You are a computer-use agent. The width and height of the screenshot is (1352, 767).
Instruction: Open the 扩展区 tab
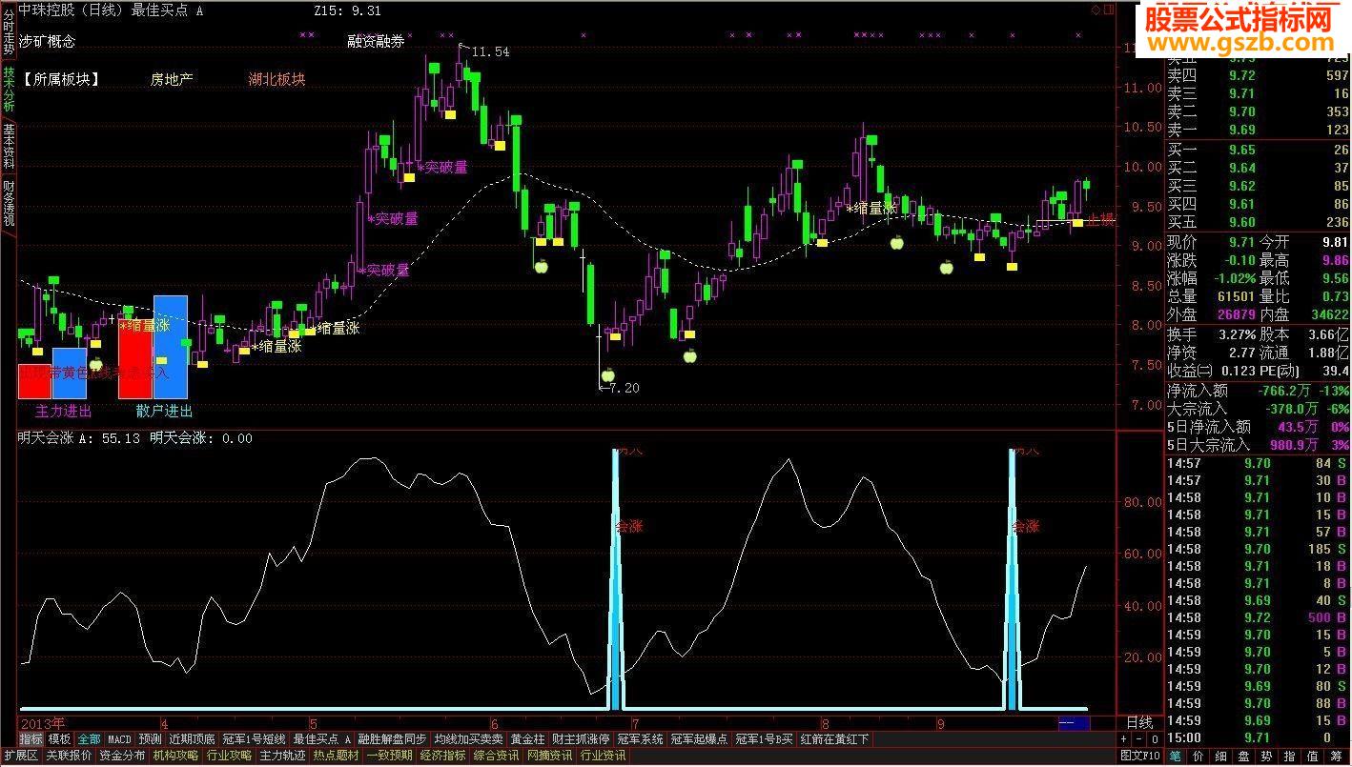tap(20, 757)
